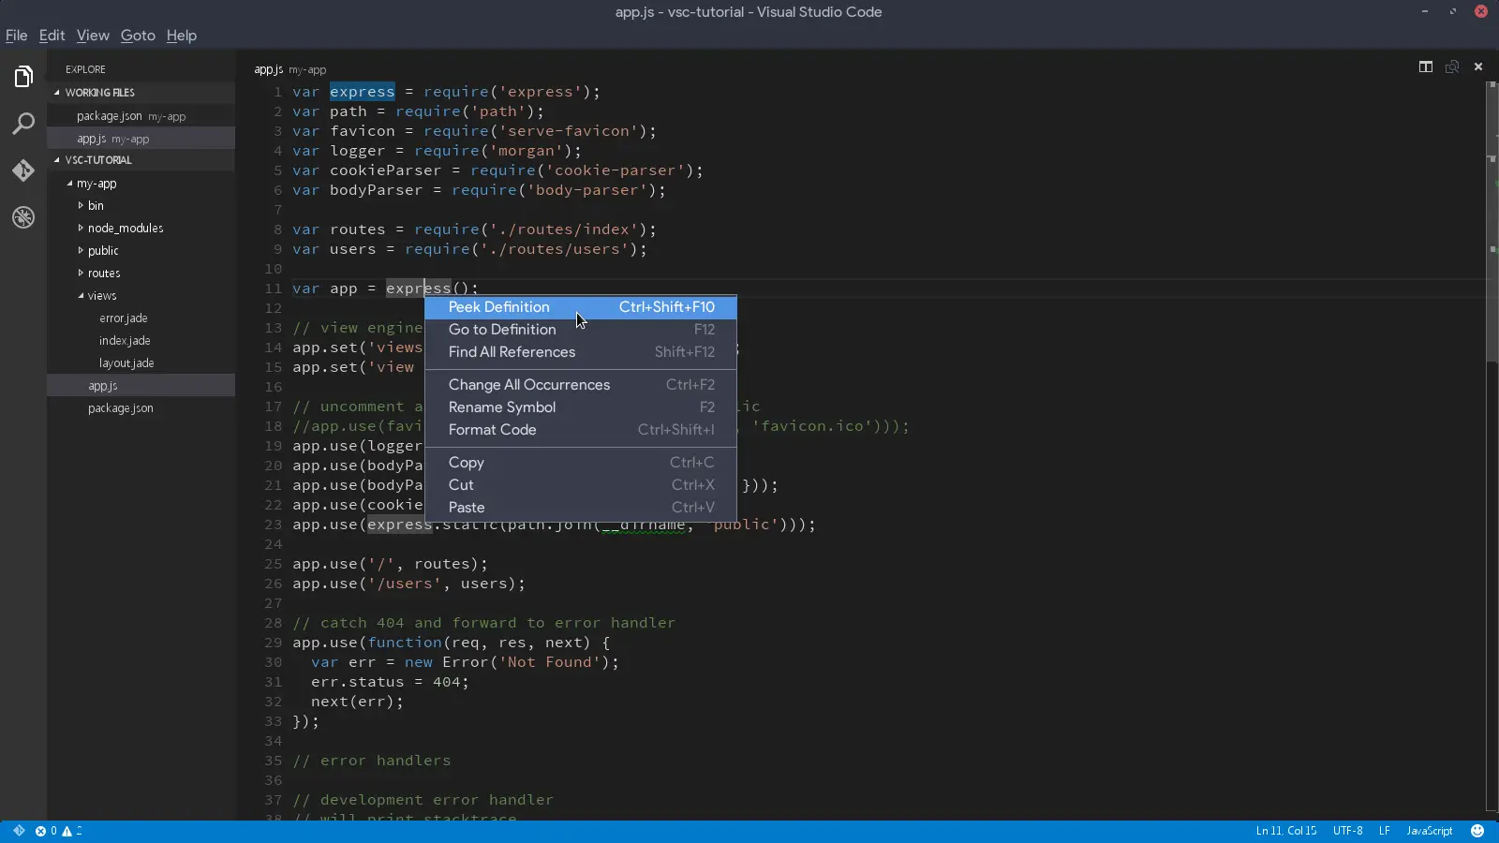
Task: Open the Search view in the activity bar
Action: pyautogui.click(x=23, y=124)
